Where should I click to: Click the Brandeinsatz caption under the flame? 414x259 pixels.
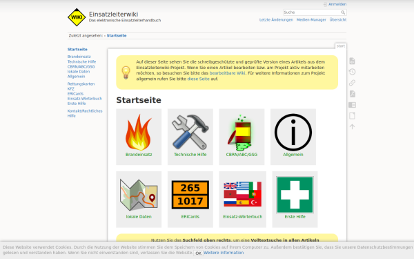[x=139, y=155]
